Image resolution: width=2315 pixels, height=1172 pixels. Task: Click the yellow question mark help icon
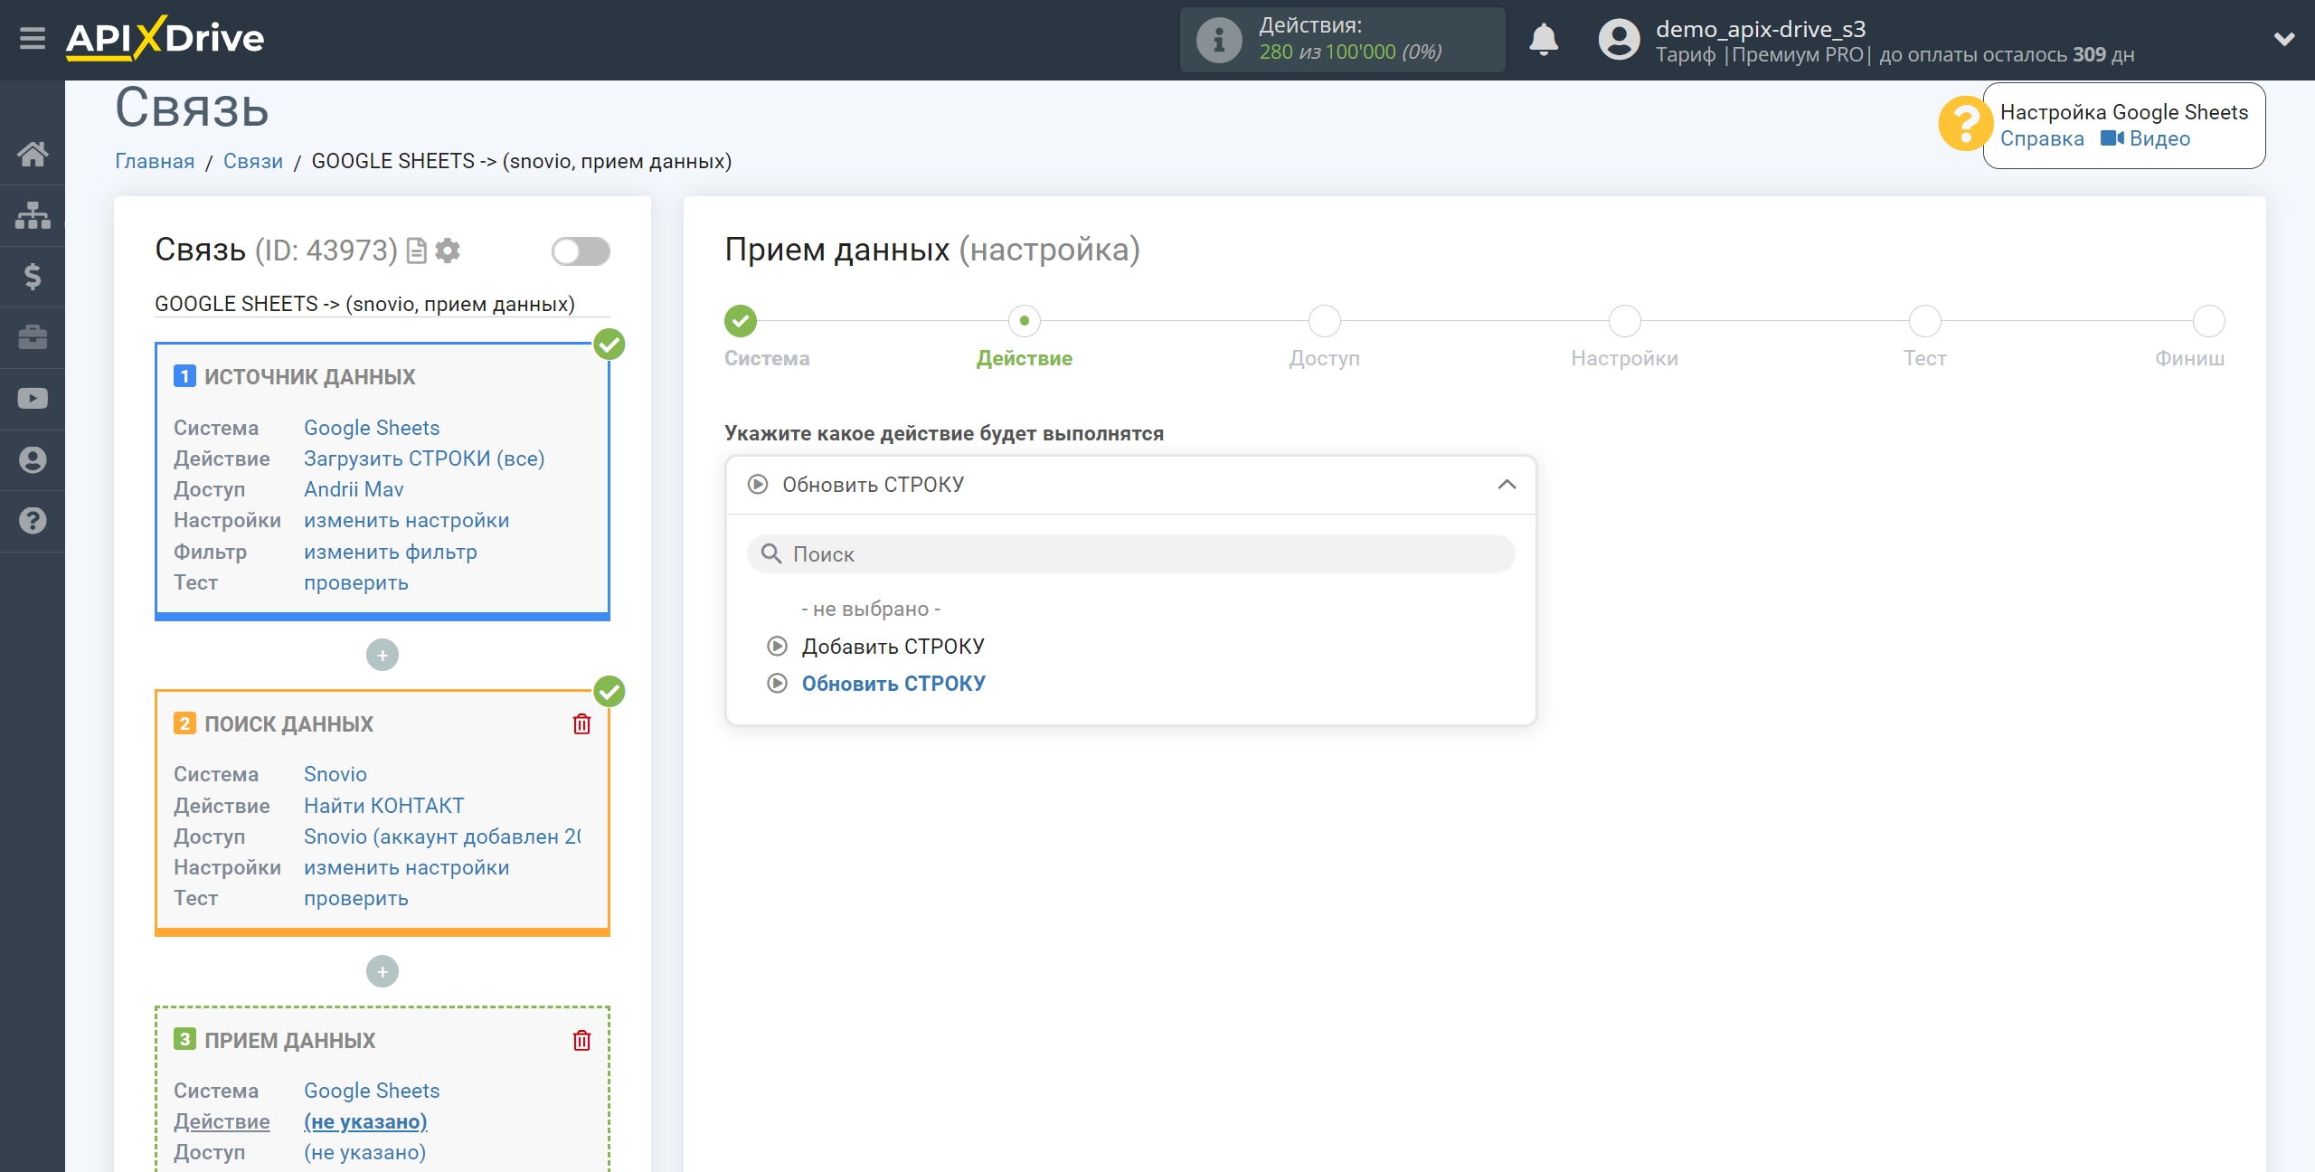[1964, 124]
